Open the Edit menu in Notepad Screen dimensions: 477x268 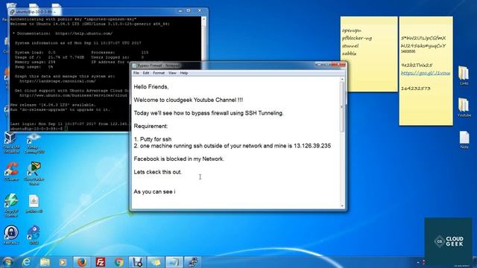tap(146, 73)
